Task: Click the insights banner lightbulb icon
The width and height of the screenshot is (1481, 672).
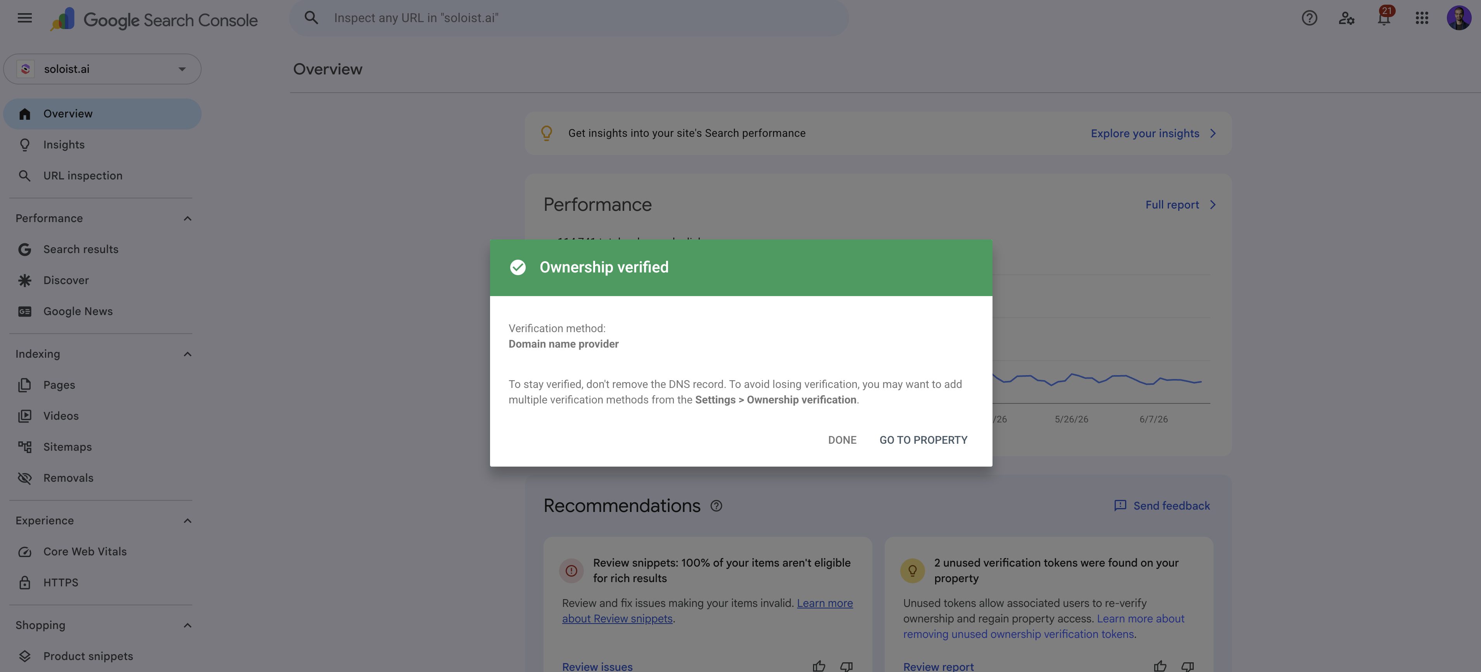Action: [x=546, y=133]
